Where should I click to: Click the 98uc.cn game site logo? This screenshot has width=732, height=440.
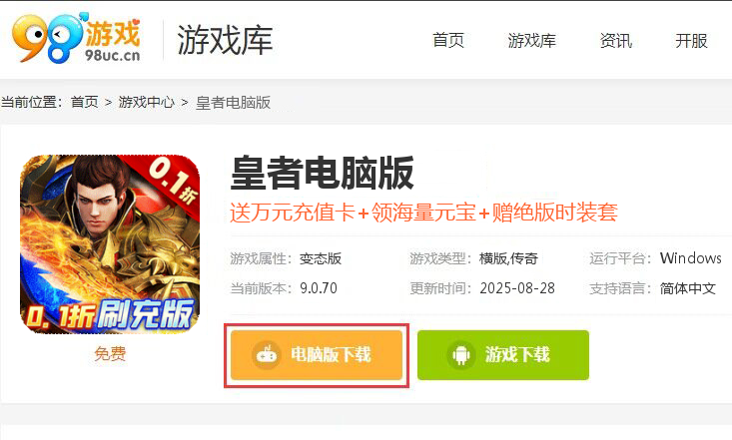[76, 38]
